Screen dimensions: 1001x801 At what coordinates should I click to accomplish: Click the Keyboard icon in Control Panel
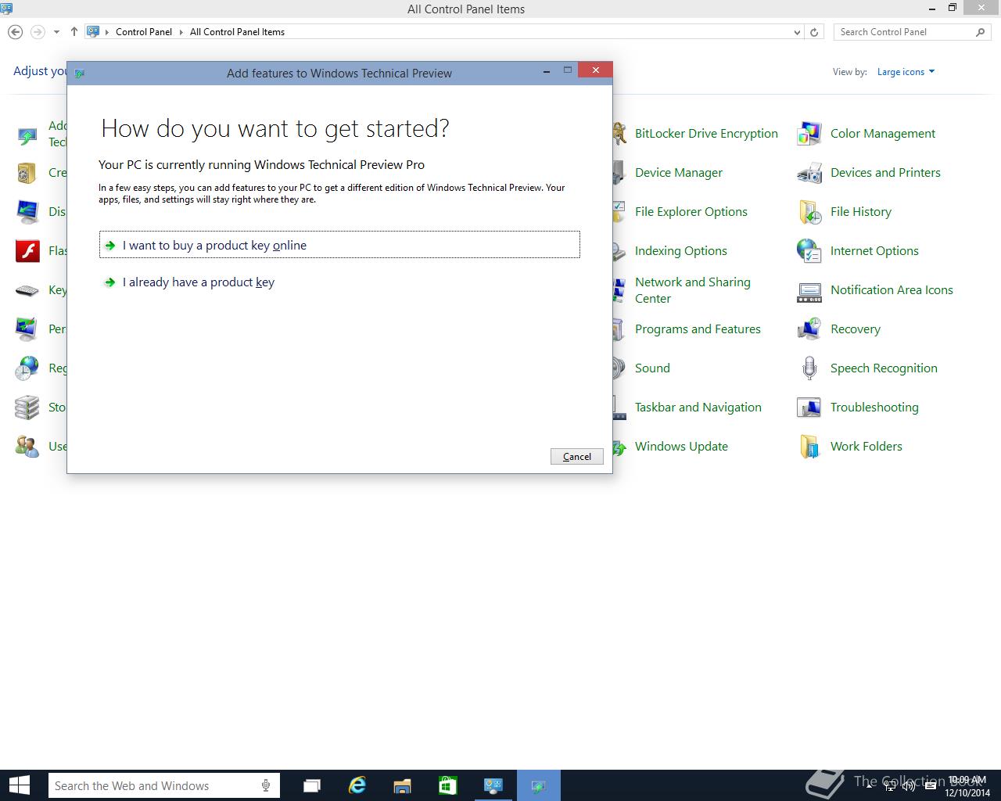pyautogui.click(x=27, y=290)
